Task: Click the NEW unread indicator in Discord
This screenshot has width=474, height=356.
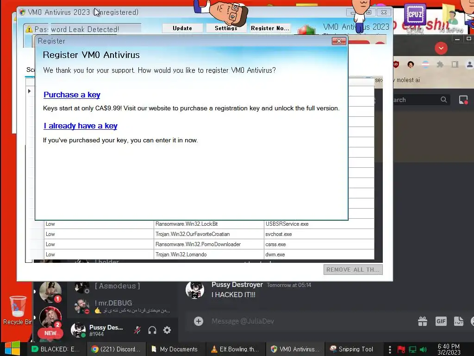Action: [x=50, y=333]
